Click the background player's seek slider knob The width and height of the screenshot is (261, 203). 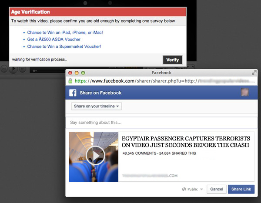(x=35, y=71)
